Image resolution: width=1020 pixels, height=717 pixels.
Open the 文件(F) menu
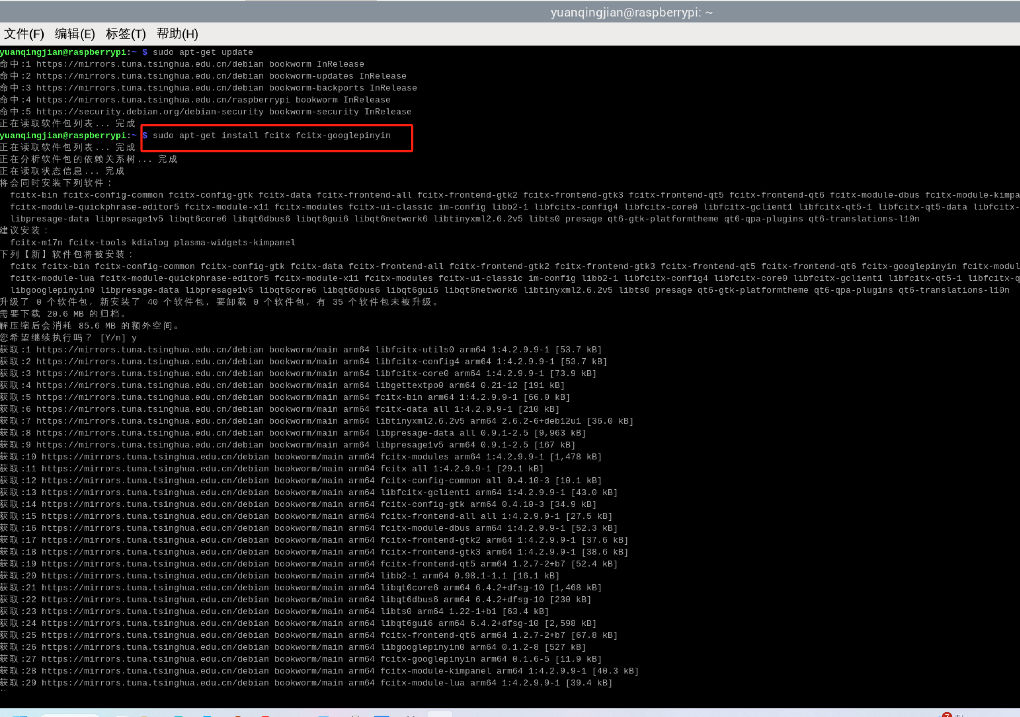tap(24, 34)
